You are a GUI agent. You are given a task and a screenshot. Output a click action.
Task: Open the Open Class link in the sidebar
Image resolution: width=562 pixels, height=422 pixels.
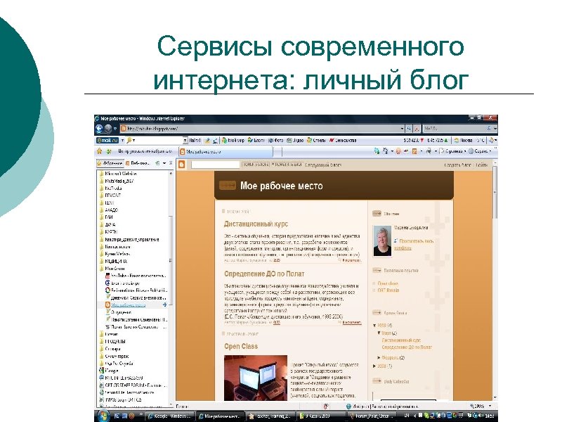(388, 283)
